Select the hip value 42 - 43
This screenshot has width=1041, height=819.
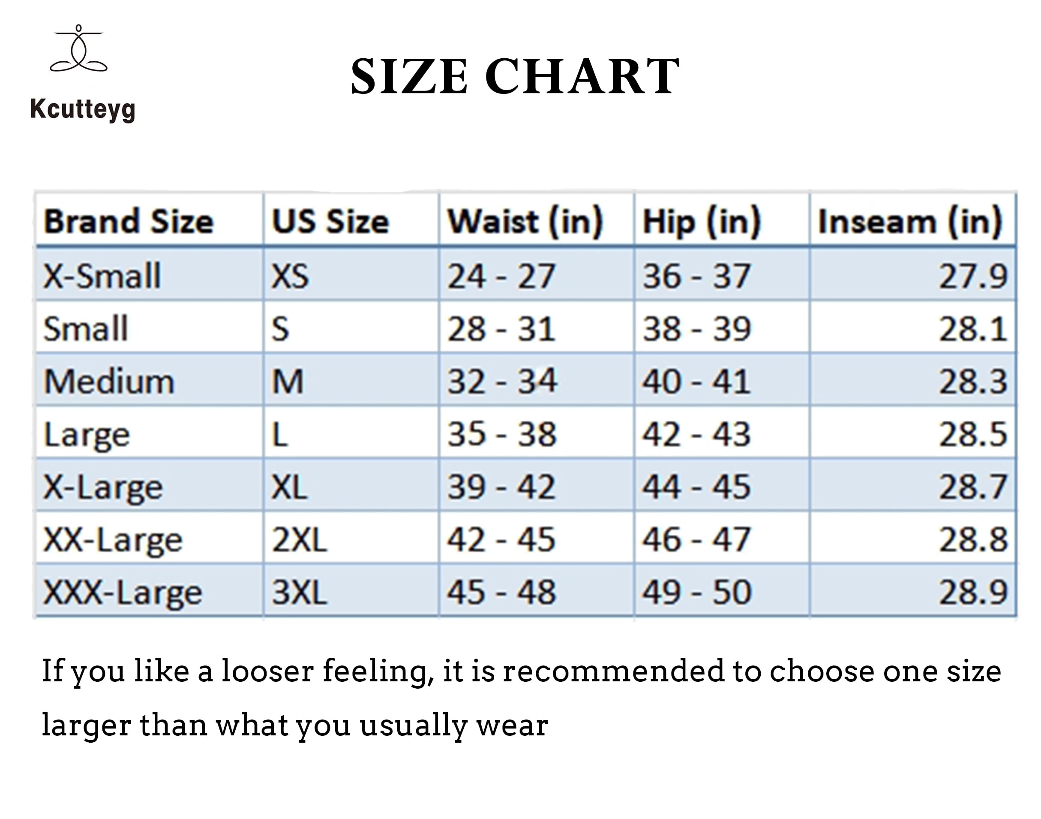(696, 434)
